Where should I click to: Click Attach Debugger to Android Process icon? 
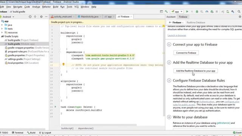tap(212, 12)
